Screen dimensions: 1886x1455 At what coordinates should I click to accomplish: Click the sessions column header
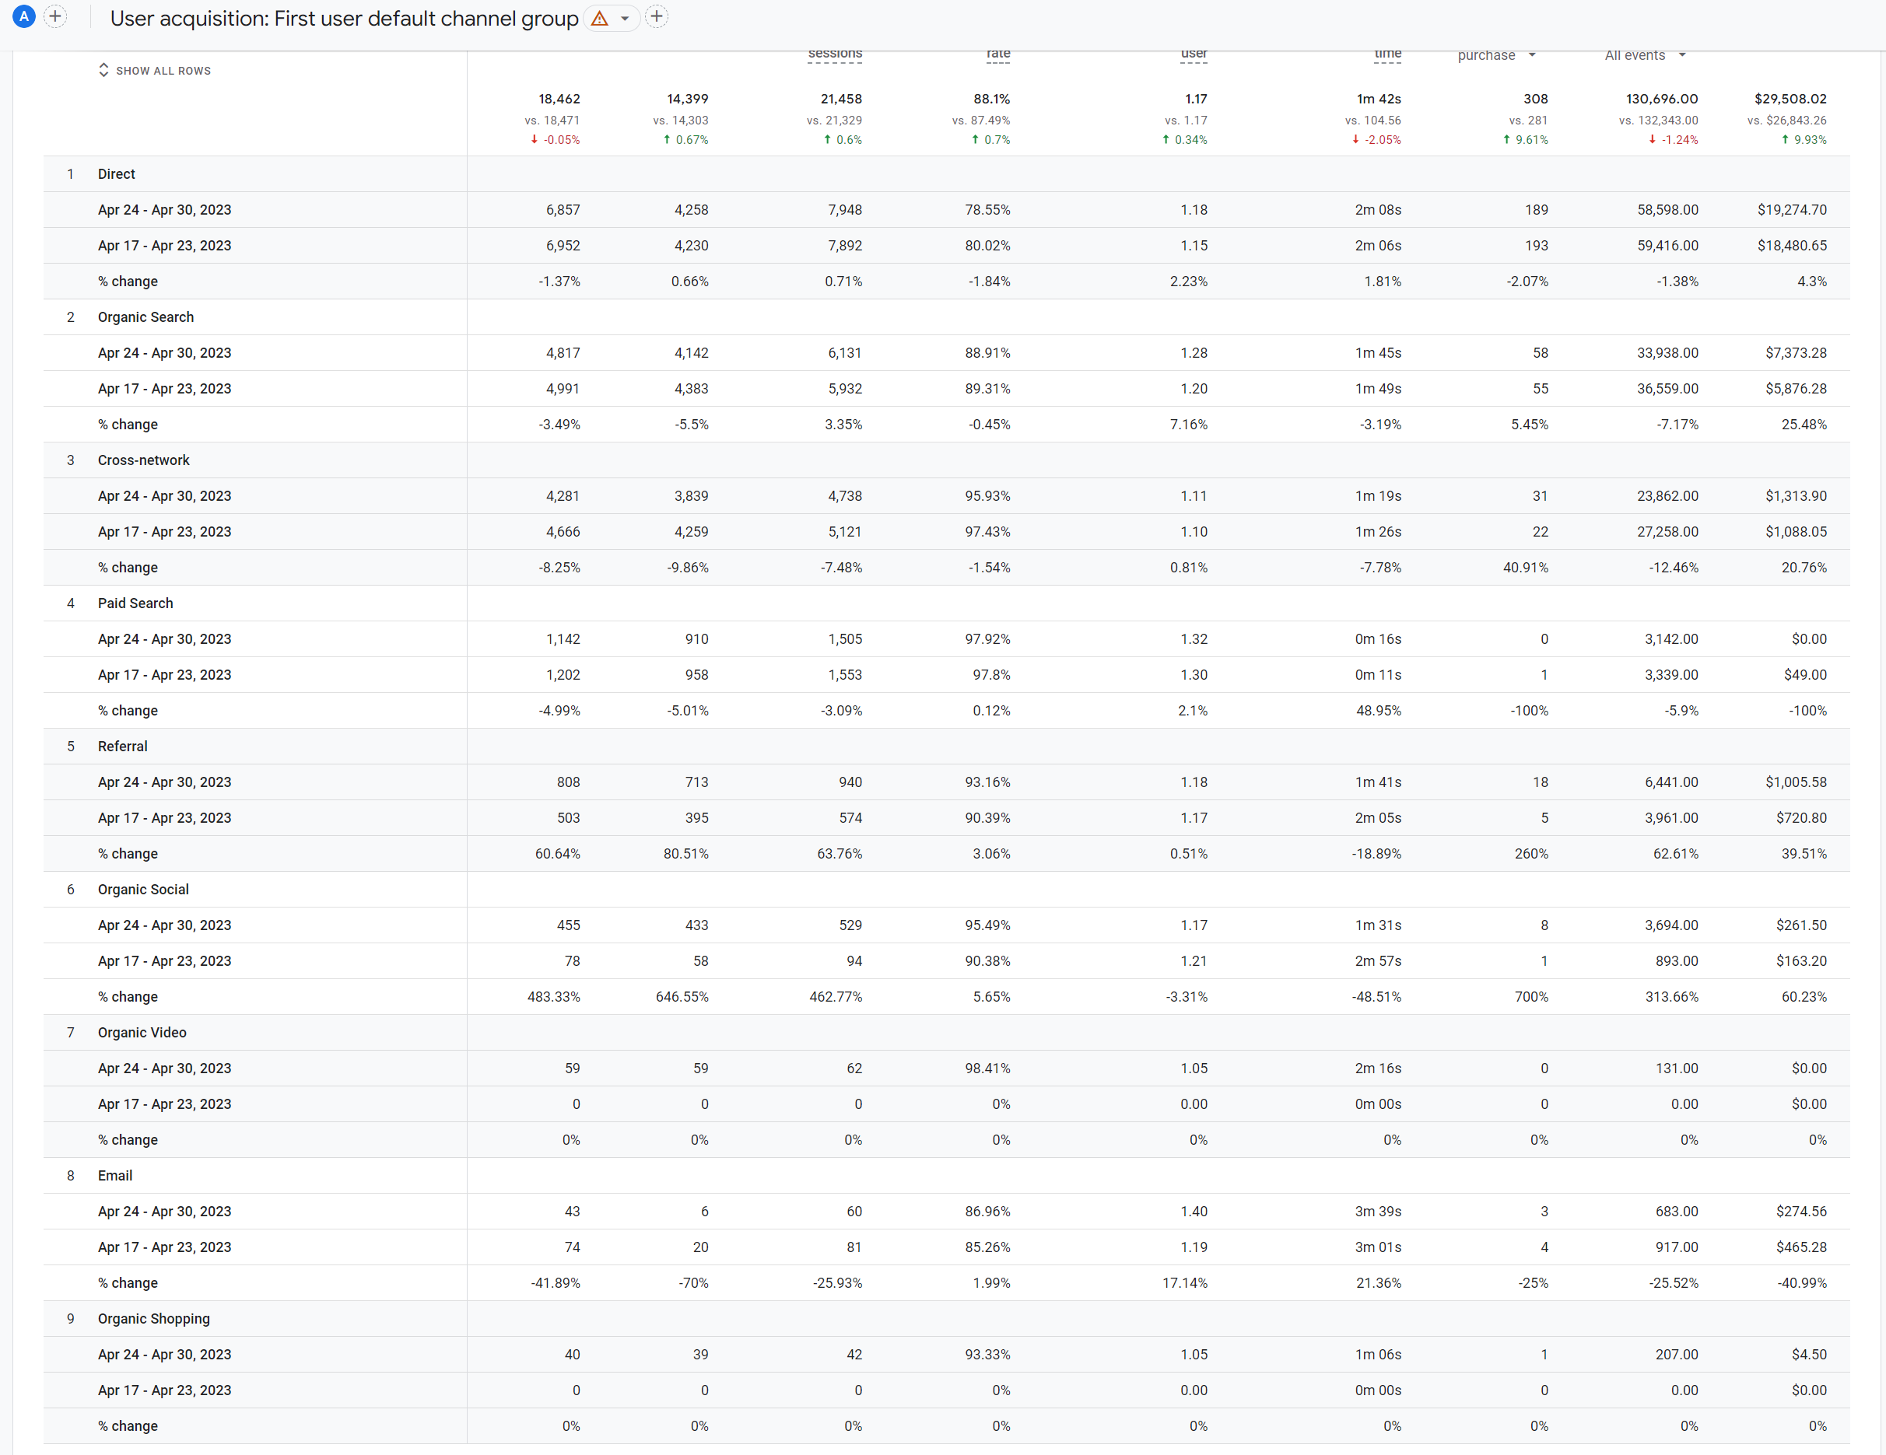tap(834, 54)
